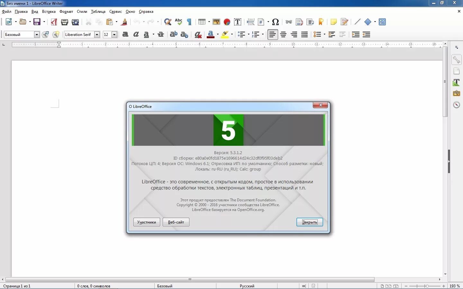Insert special character Omega icon

276,22
